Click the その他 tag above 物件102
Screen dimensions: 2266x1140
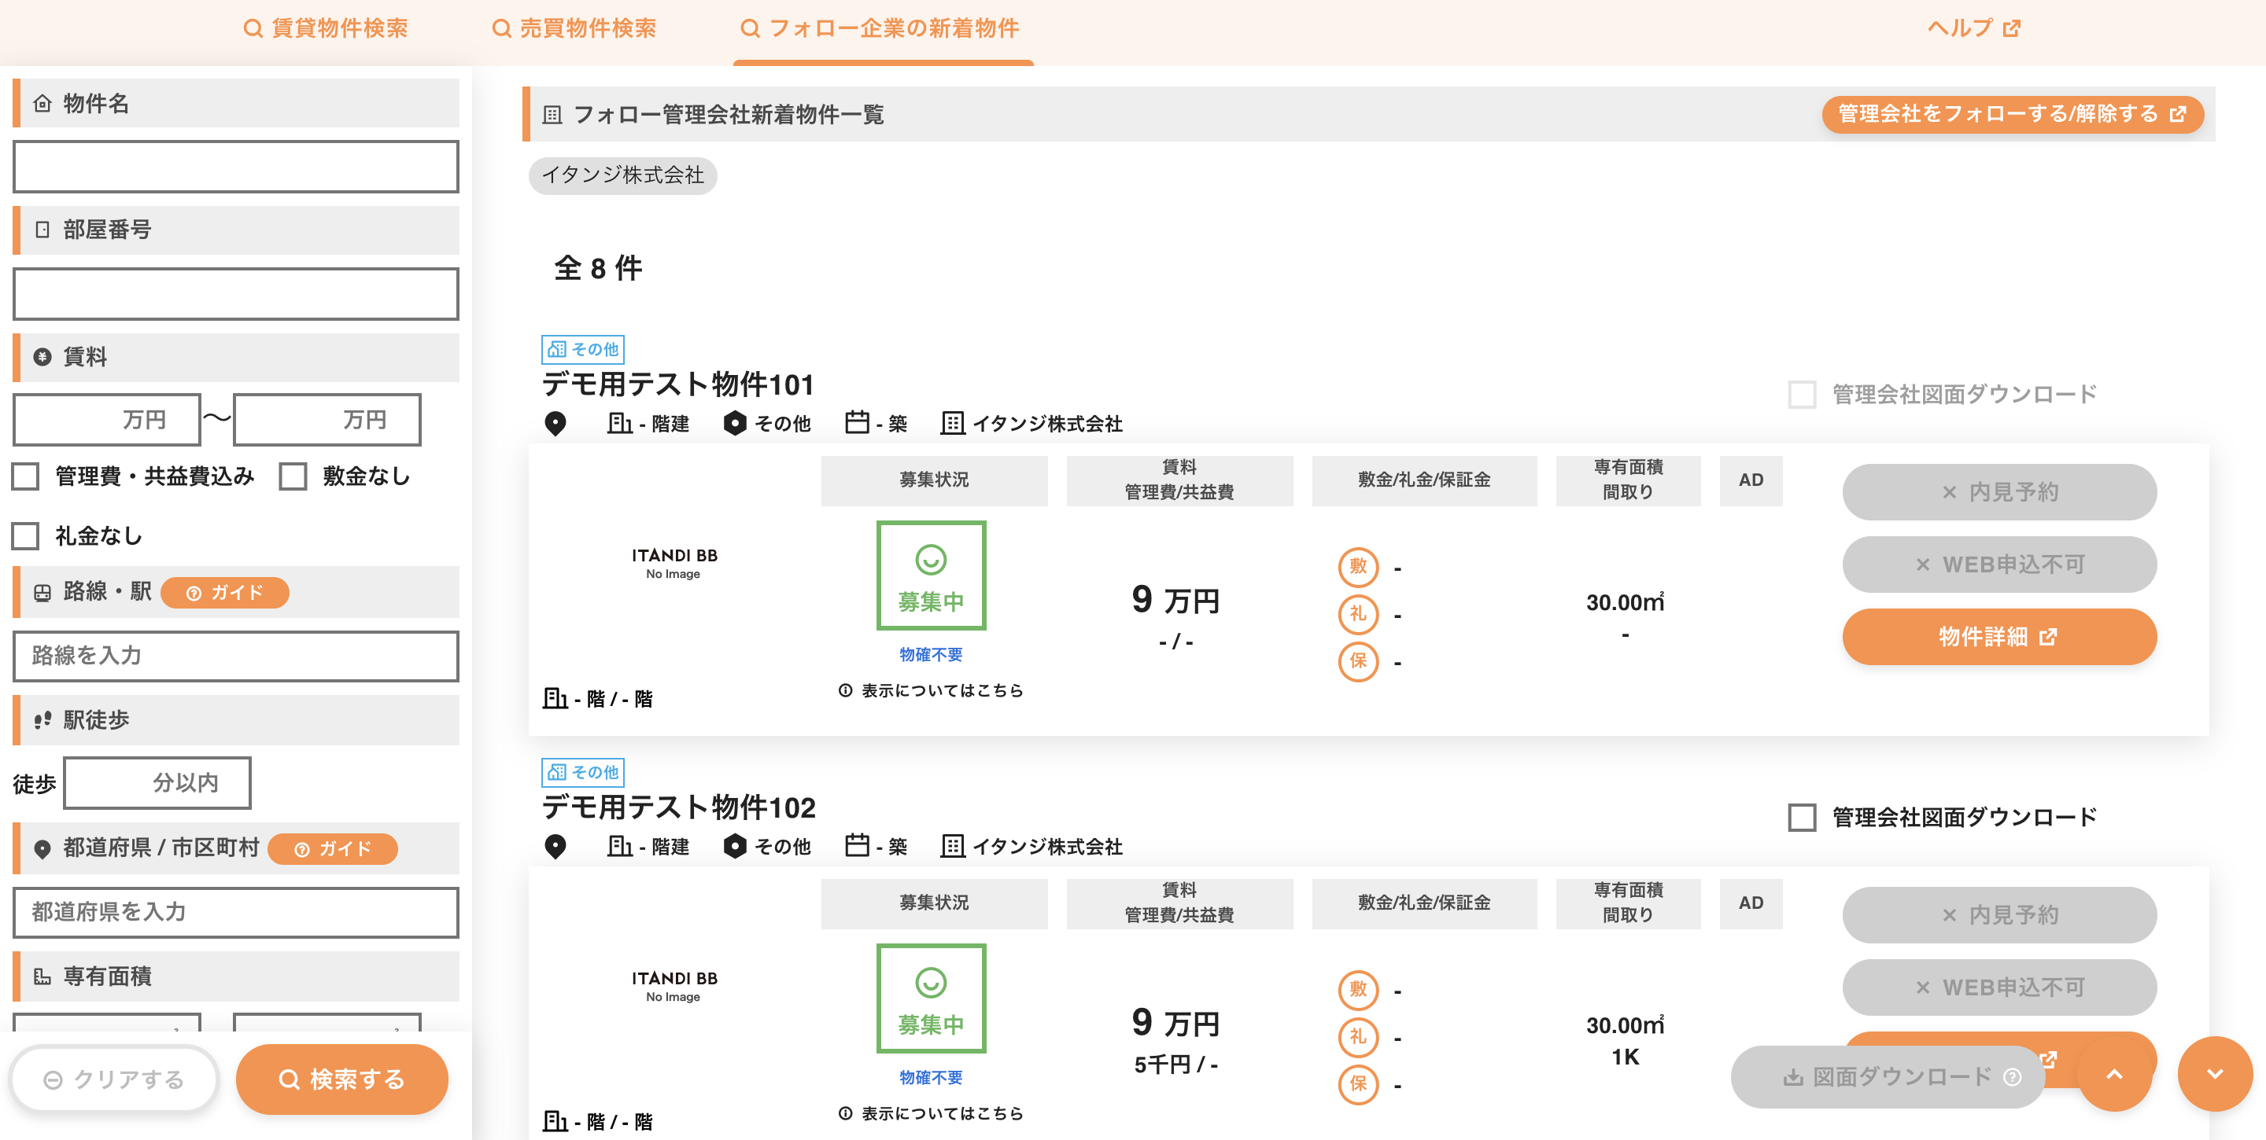point(583,772)
